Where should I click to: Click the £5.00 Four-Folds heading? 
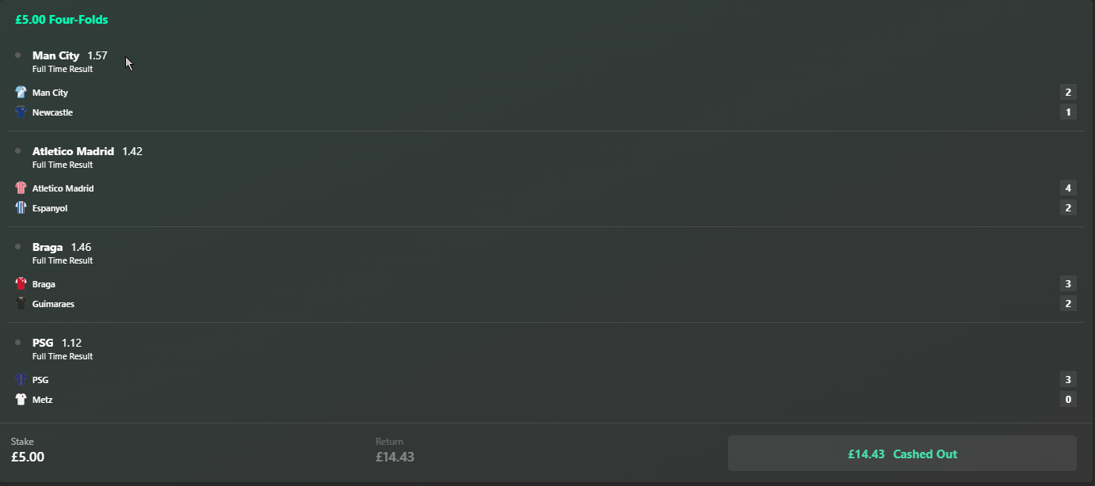click(x=62, y=20)
